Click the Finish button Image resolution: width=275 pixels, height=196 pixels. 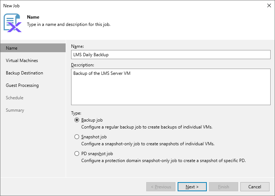(x=224, y=187)
